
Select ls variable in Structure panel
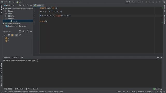click(x=7, y=38)
